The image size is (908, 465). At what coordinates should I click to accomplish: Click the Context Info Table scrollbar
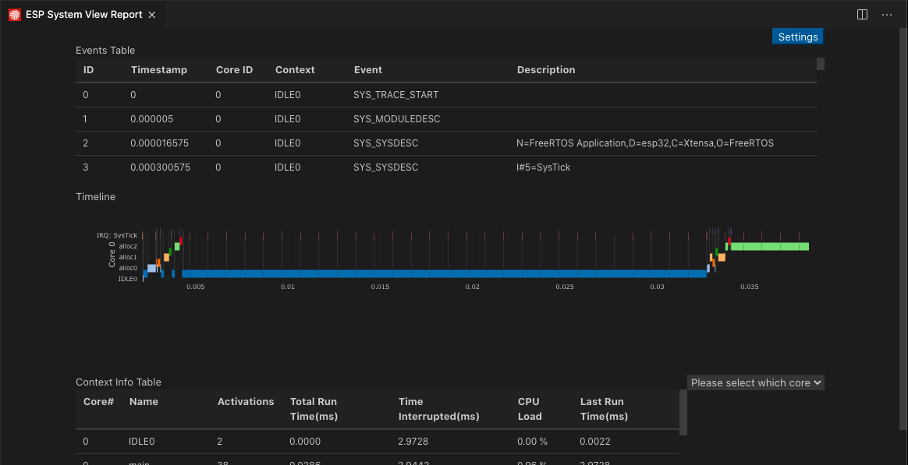[684, 413]
